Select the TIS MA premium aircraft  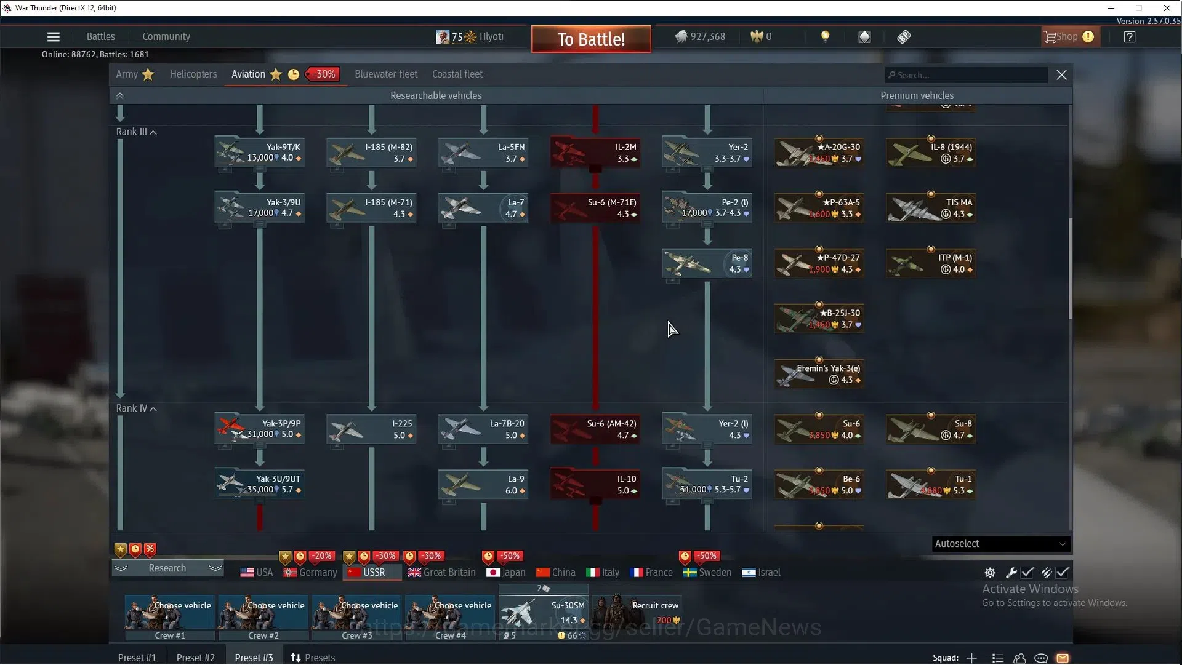point(931,208)
